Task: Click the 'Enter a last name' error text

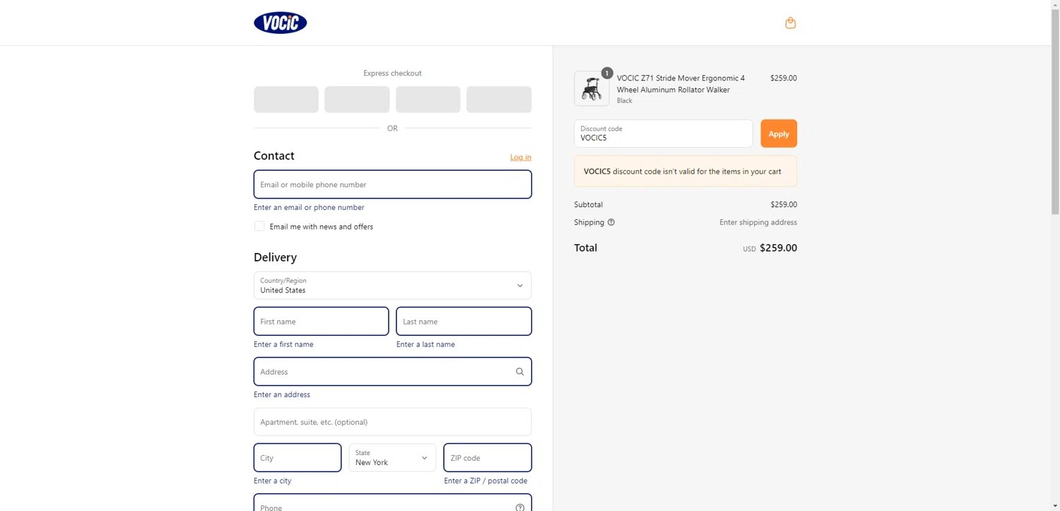Action: [x=425, y=344]
